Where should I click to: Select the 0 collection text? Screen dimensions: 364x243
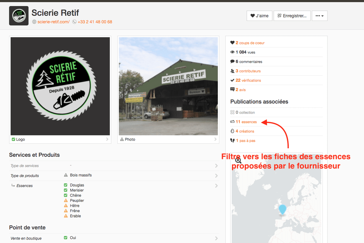tap(245, 112)
